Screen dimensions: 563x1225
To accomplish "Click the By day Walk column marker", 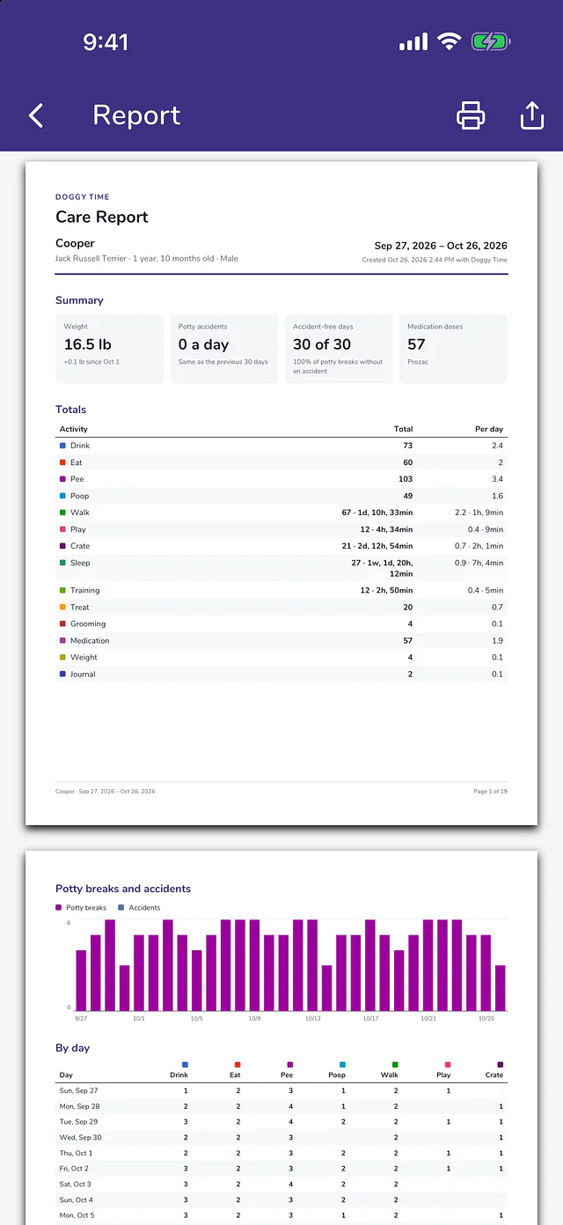I will pyautogui.click(x=395, y=1065).
